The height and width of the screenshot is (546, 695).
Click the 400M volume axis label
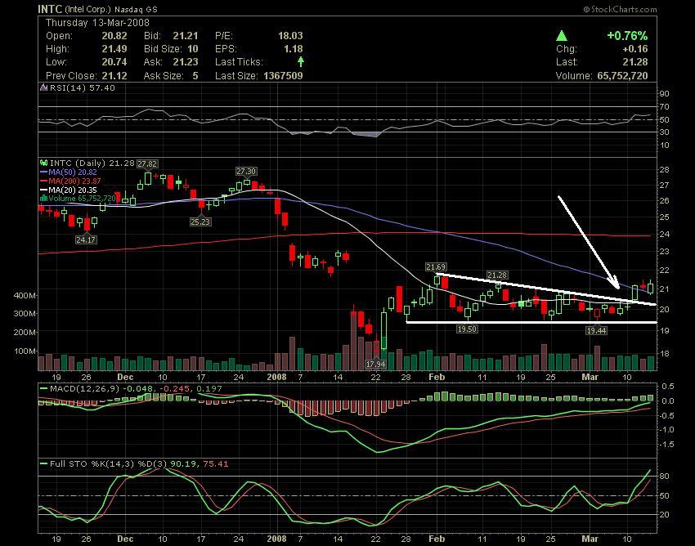coord(25,296)
